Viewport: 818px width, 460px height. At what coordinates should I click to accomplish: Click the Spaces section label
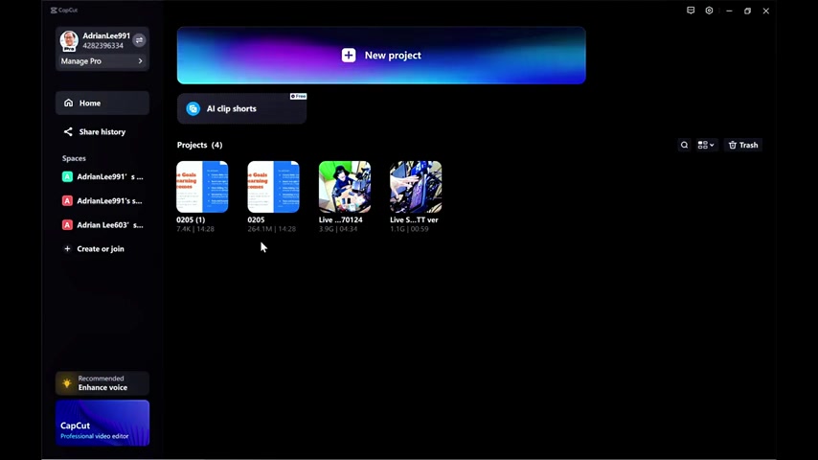[74, 158]
